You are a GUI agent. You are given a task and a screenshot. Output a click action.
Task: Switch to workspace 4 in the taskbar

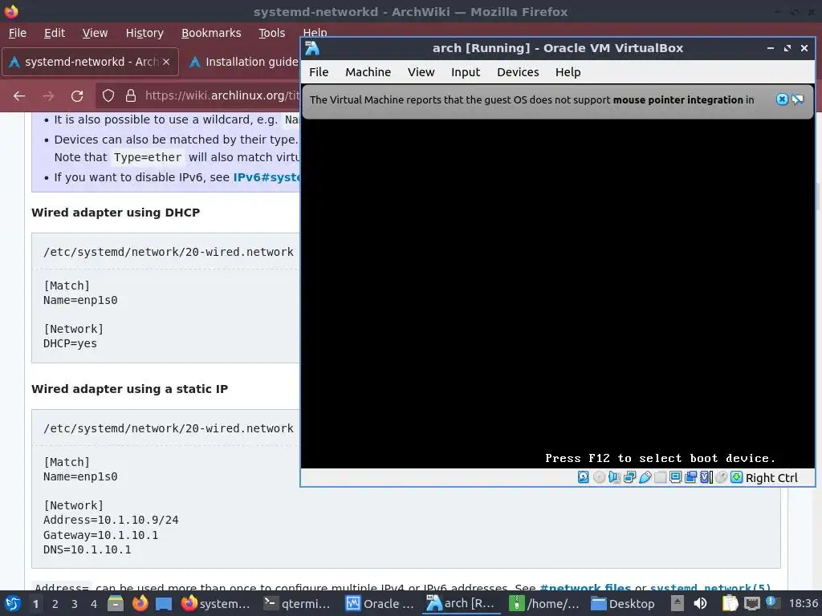[x=94, y=604]
